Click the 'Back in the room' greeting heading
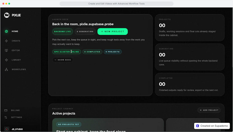This screenshot has width=233, height=132. [x=83, y=24]
